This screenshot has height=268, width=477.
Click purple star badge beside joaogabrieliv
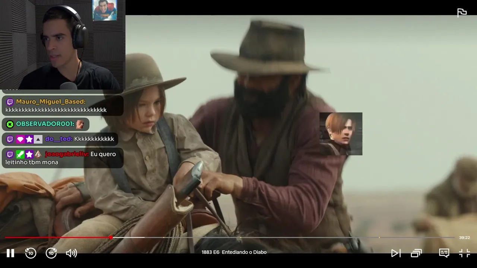(29, 154)
